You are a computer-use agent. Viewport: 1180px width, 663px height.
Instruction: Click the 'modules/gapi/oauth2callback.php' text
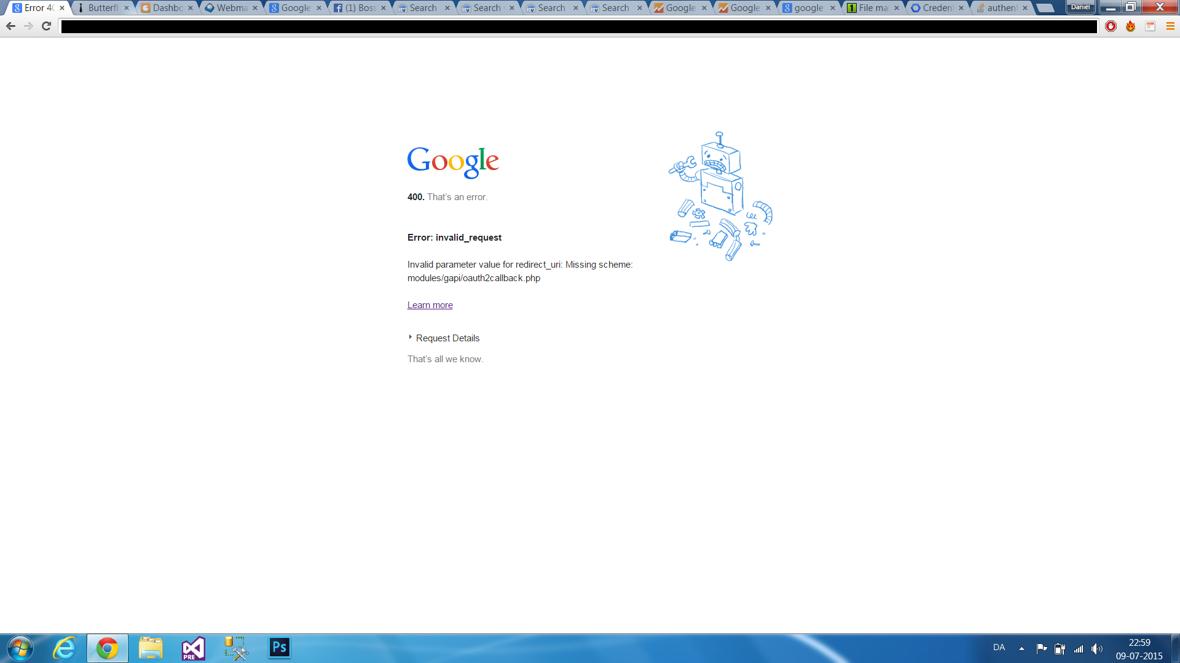click(x=474, y=278)
